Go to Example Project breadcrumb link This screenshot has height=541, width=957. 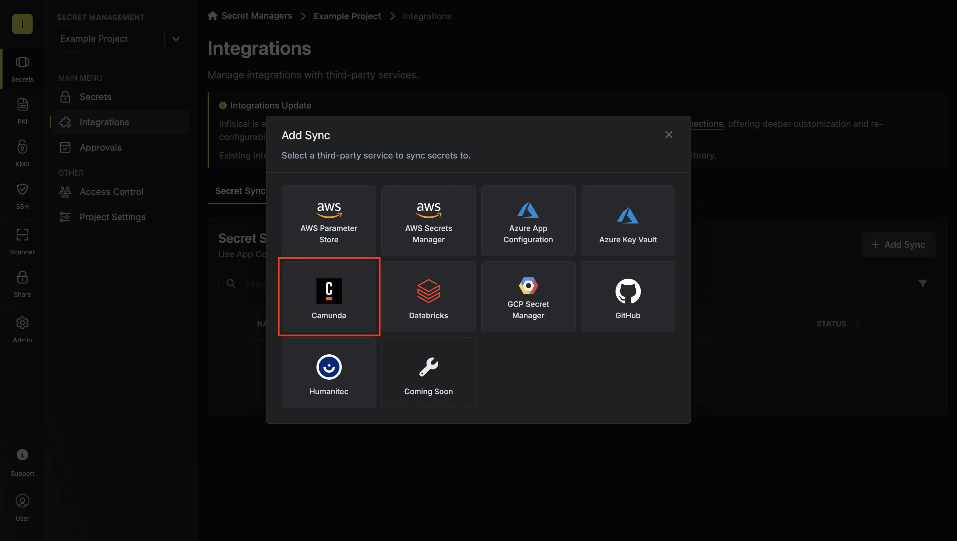tap(347, 16)
